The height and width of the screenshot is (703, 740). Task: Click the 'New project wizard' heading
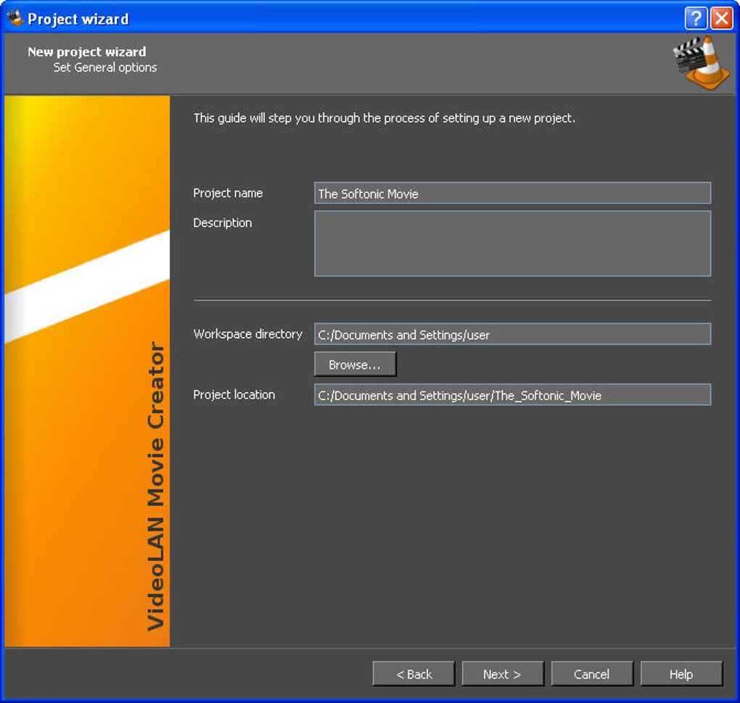pyautogui.click(x=87, y=52)
